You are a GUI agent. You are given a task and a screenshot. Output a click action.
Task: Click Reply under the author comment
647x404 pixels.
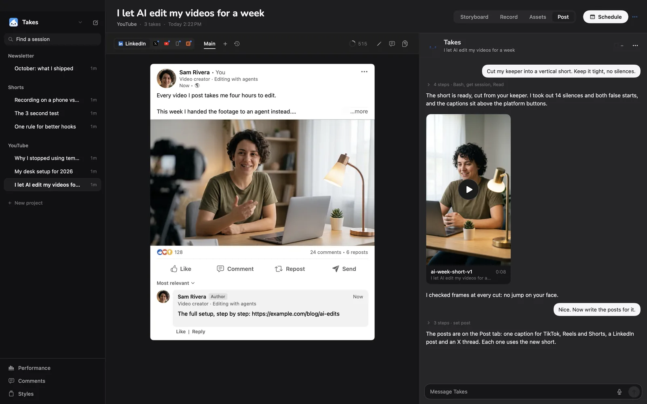(199, 332)
